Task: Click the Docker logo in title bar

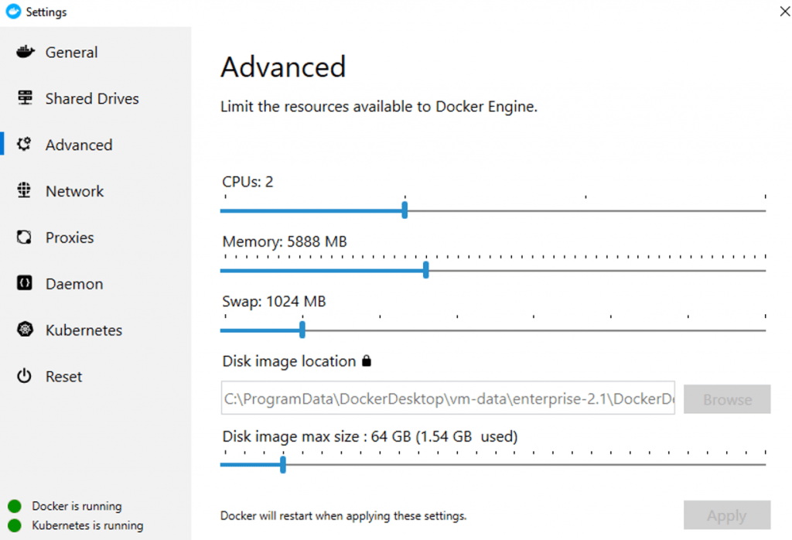Action: (x=13, y=11)
